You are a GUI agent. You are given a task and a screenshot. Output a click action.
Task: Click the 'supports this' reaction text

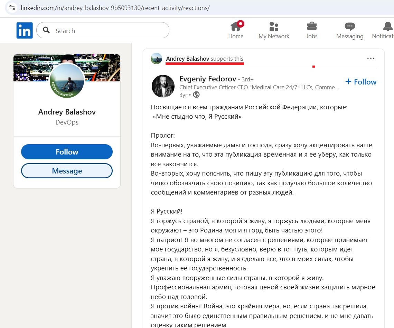click(x=227, y=59)
